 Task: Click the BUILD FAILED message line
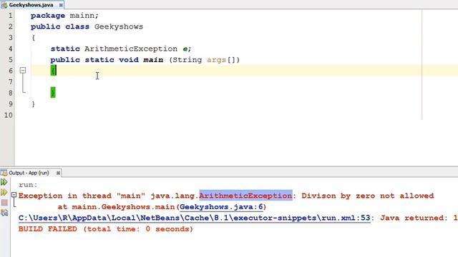pos(106,229)
